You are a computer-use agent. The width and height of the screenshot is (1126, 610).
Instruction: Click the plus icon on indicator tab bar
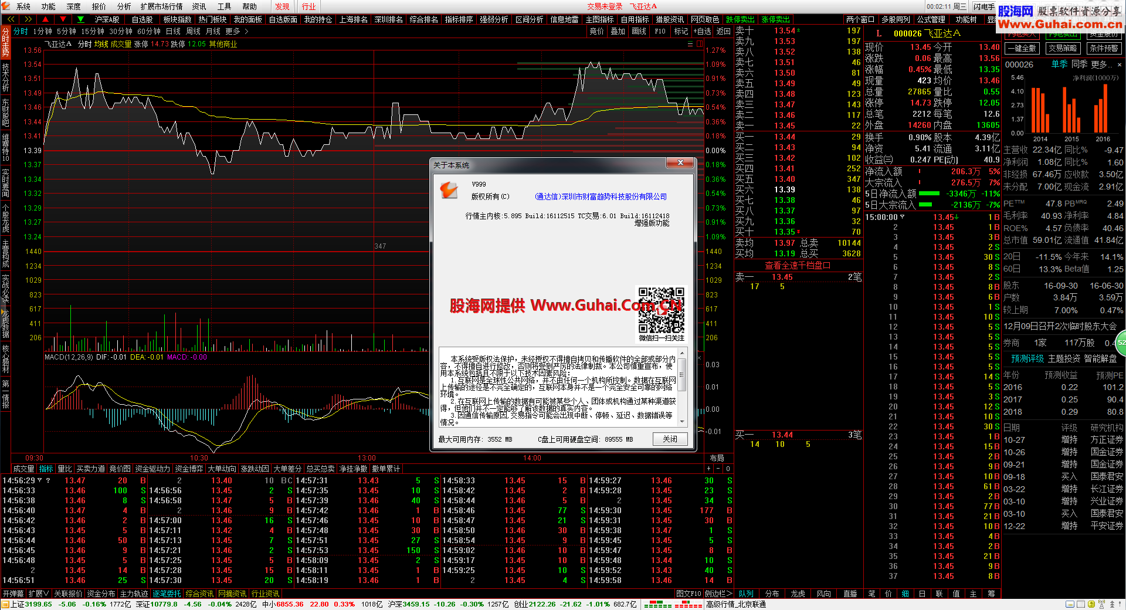coord(708,469)
